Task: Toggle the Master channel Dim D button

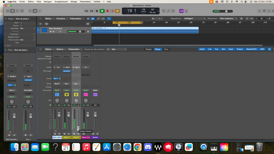Action: (97, 134)
